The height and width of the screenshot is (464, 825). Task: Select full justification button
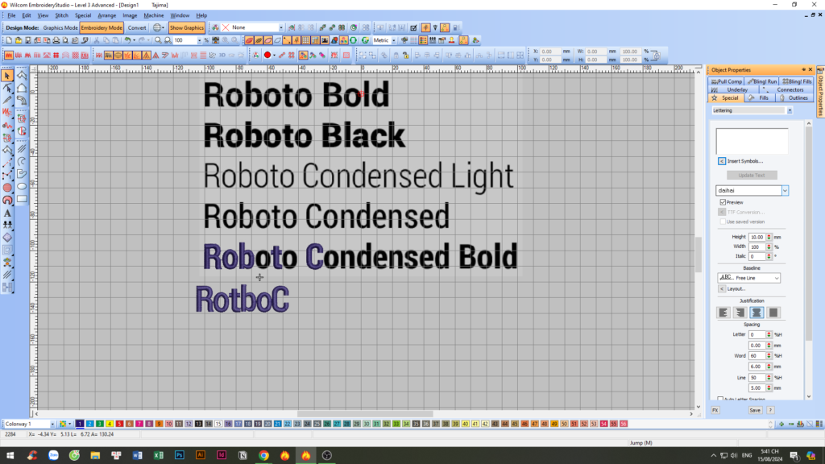[773, 313]
